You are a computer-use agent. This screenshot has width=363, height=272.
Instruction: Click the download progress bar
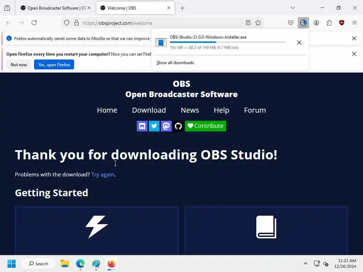pos(228,42)
